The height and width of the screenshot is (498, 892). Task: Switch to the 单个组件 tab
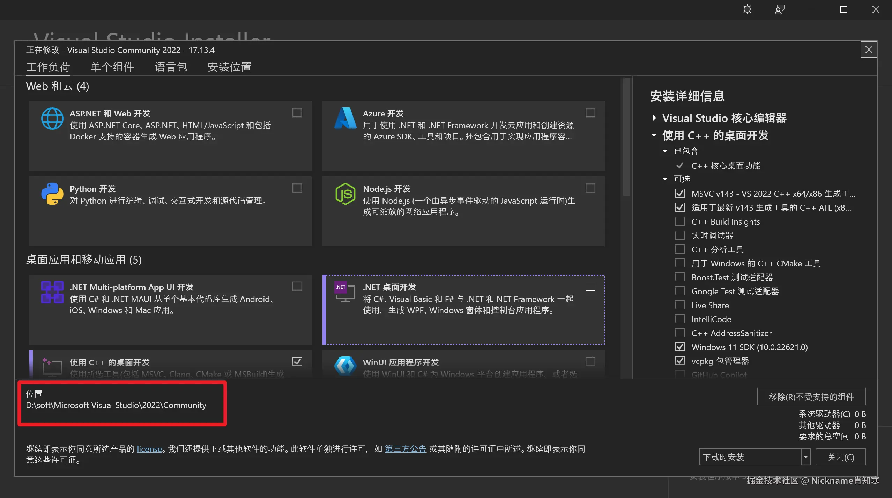pyautogui.click(x=112, y=67)
